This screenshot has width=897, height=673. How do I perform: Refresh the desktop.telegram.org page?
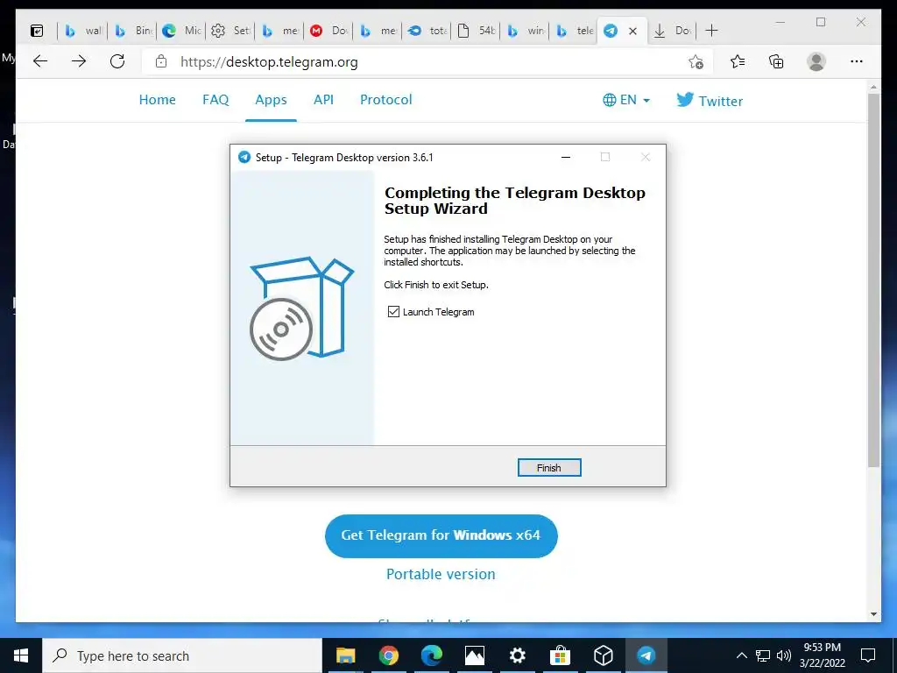click(x=117, y=61)
